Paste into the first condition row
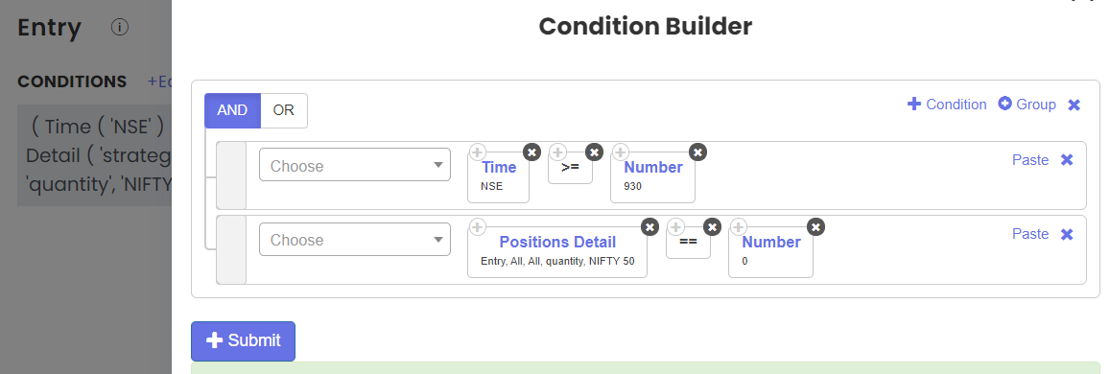 (x=1030, y=160)
